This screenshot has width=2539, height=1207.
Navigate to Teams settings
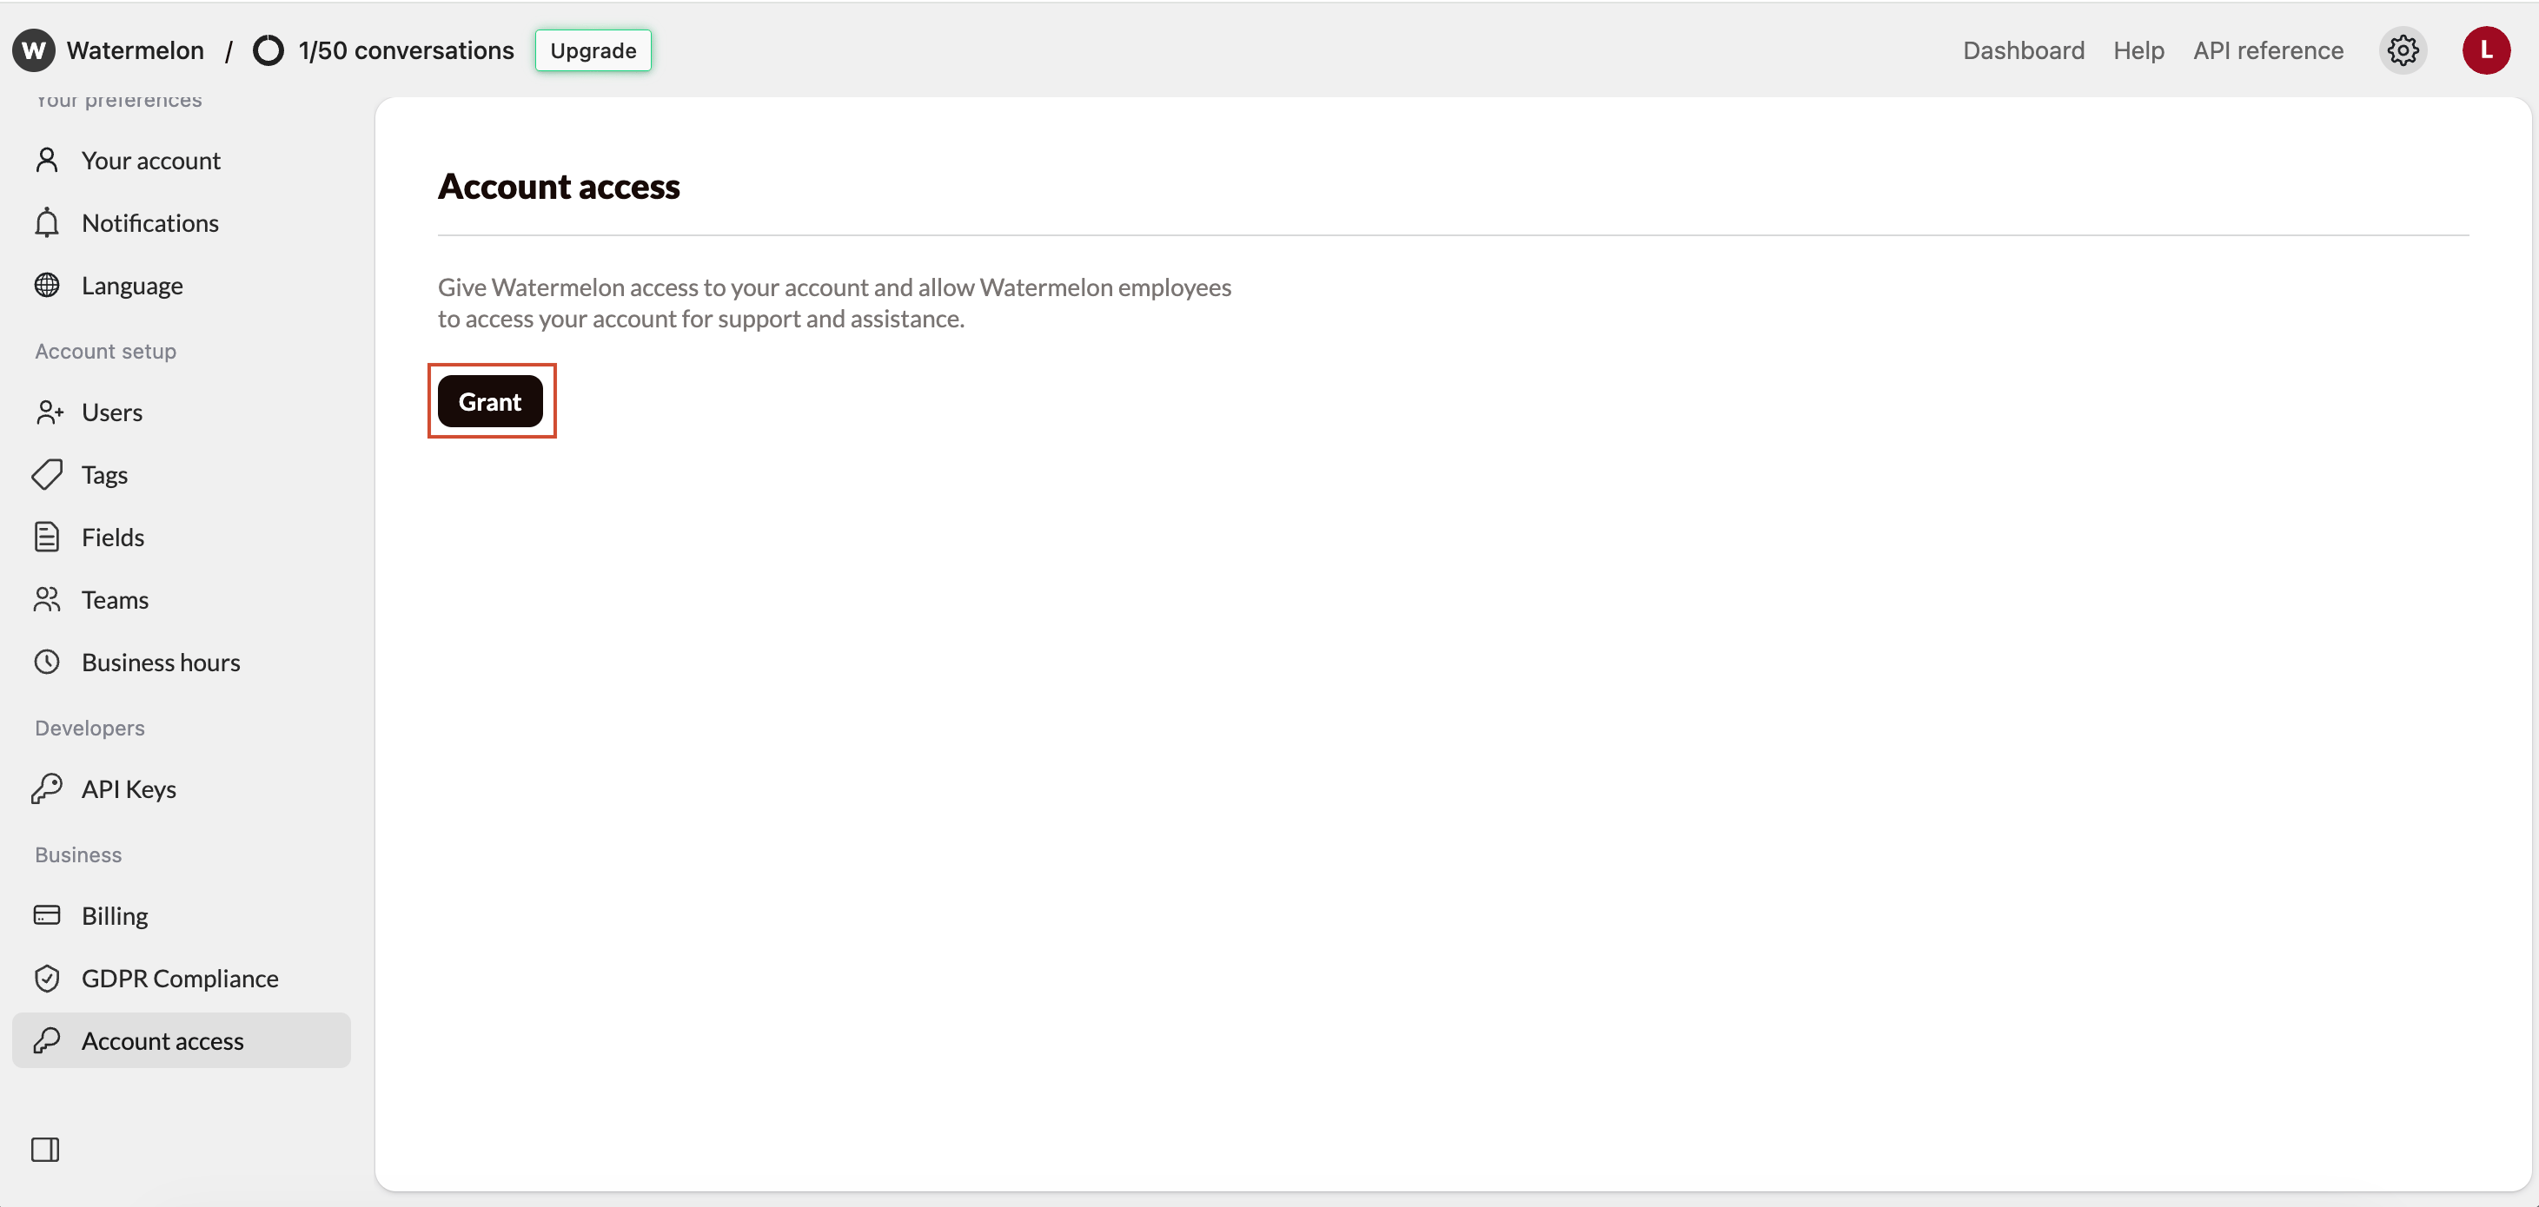[x=182, y=600]
